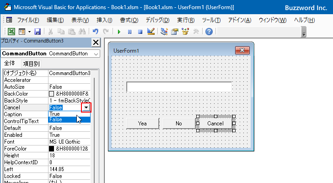Click the UserForm1 title bar caption

(126, 51)
